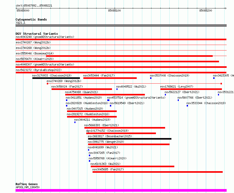Click the chrX:85087992..85088221 region label
Viewport: 234px width, 193px height.
coord(34,6)
